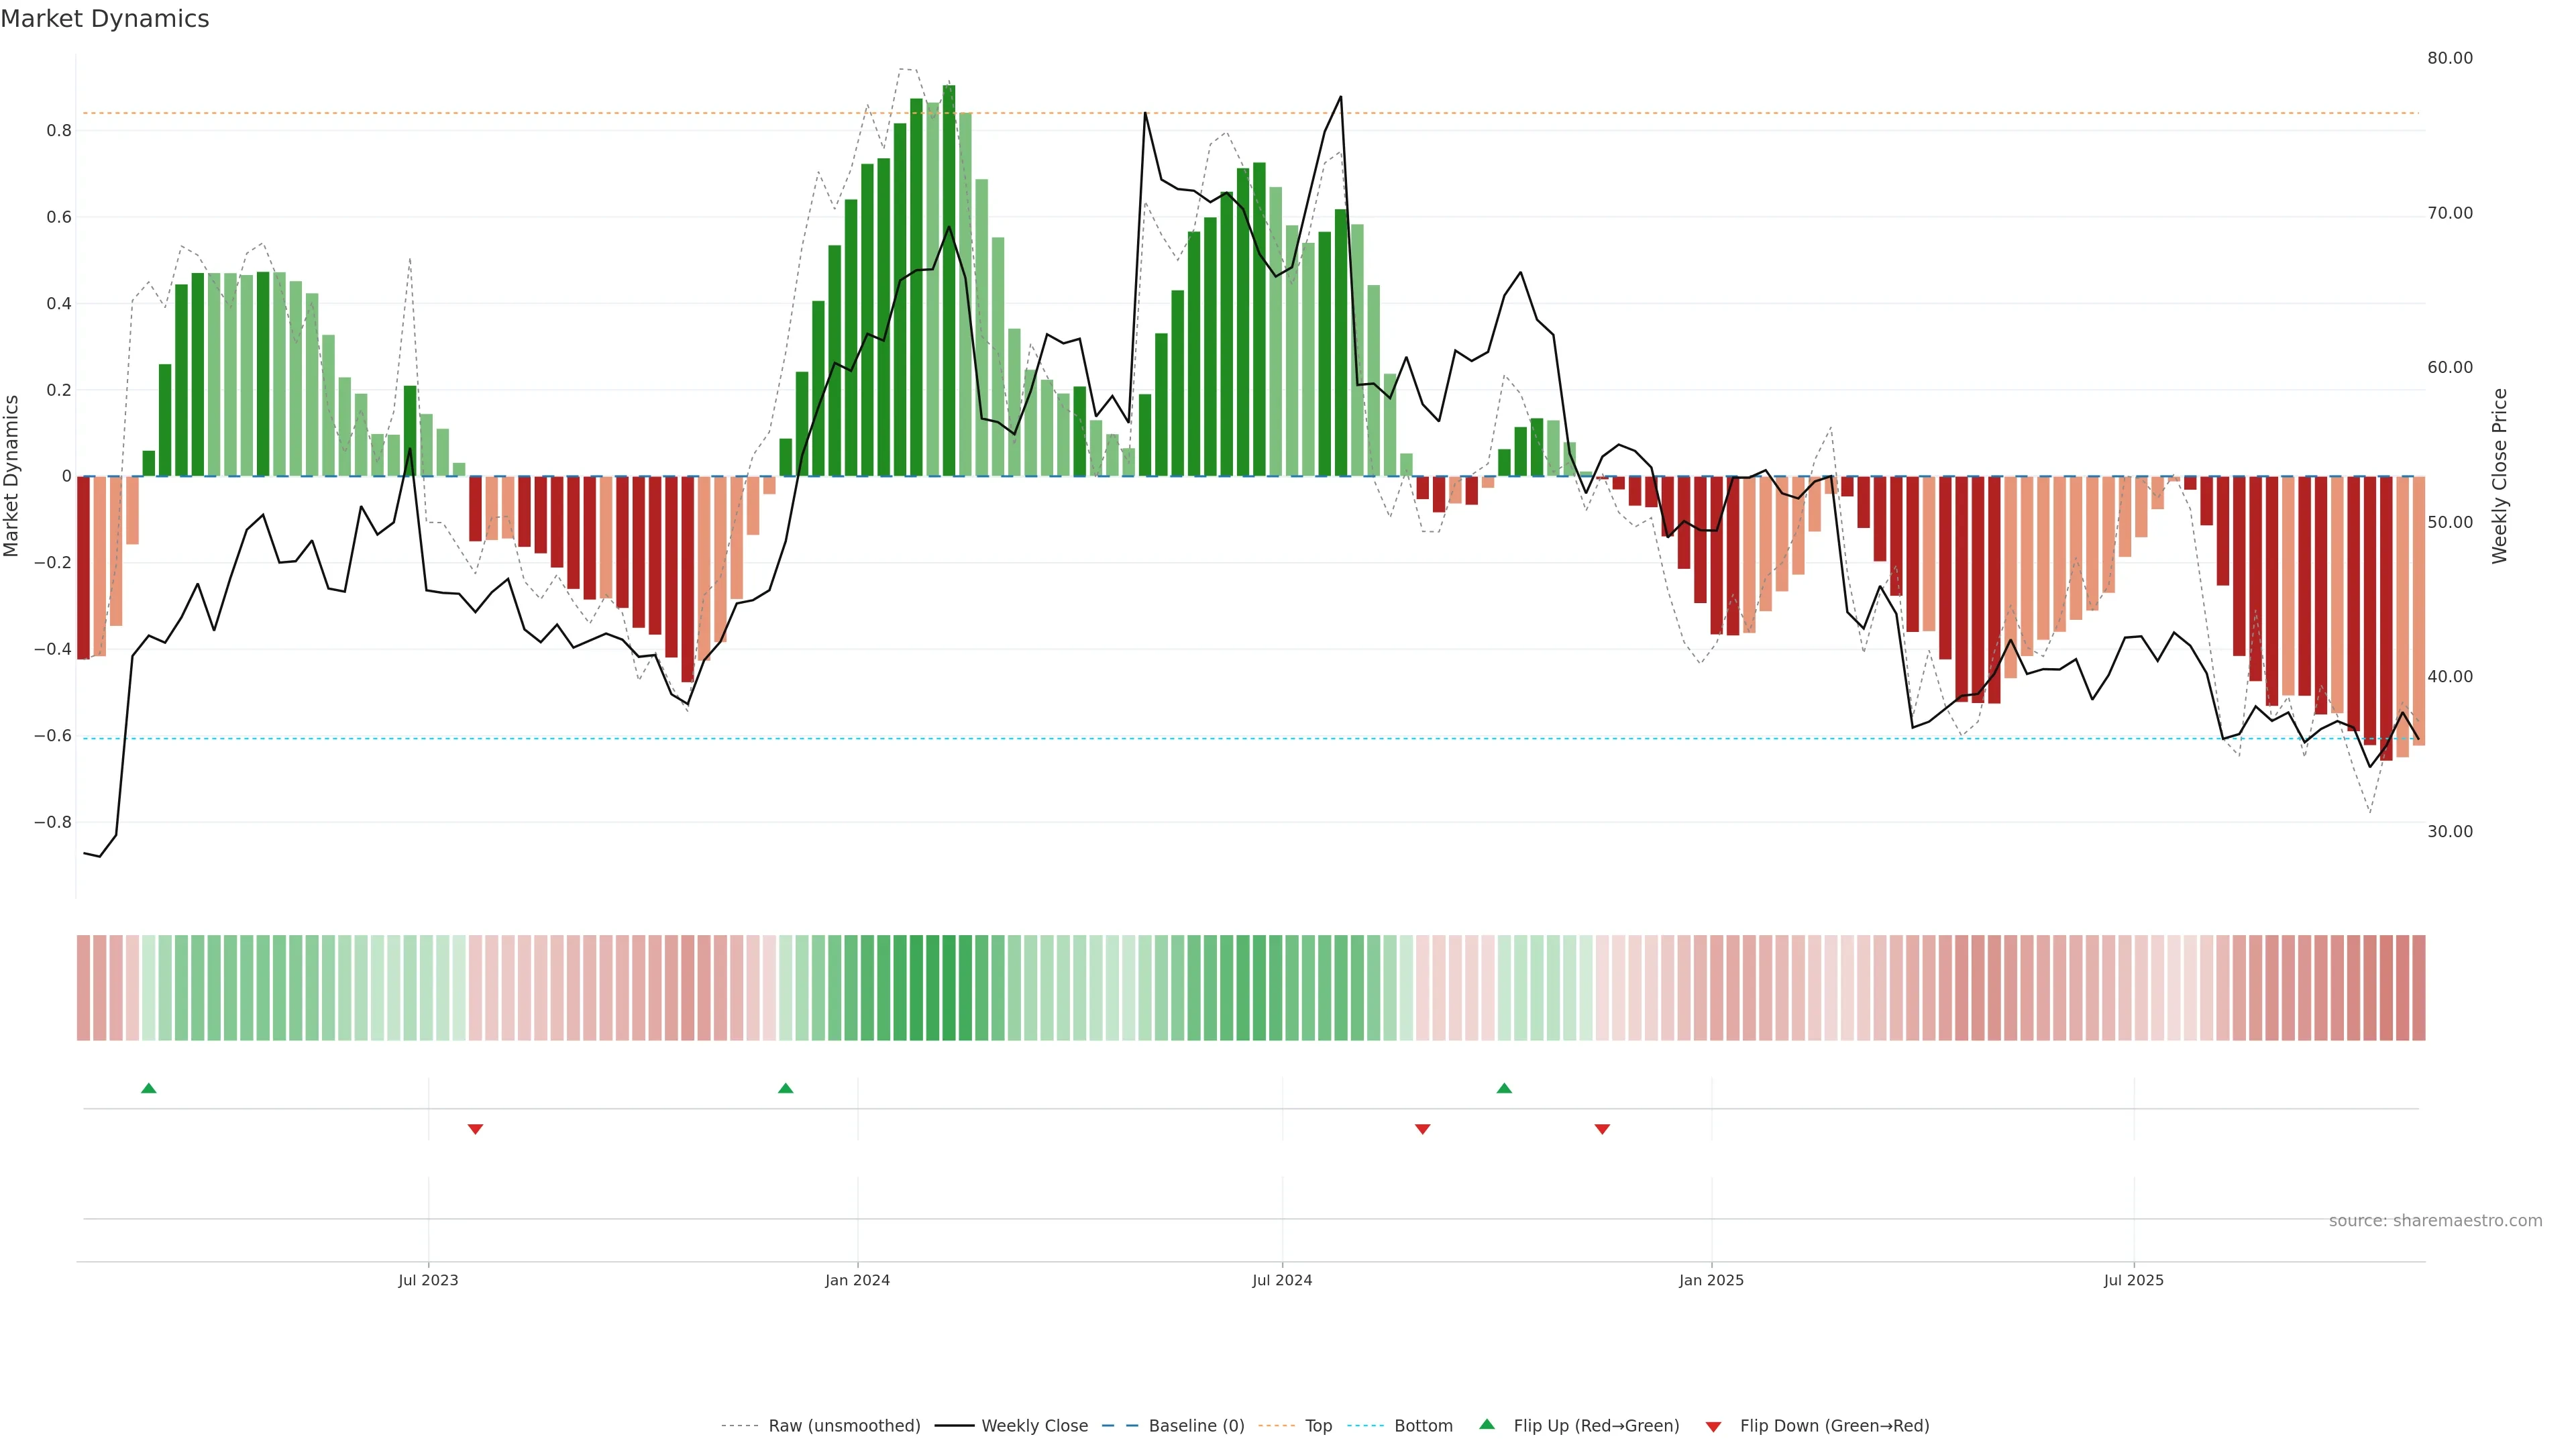This screenshot has width=2576, height=1449.
Task: Click the Jul 2025 x-axis label
Action: [x=2133, y=1280]
